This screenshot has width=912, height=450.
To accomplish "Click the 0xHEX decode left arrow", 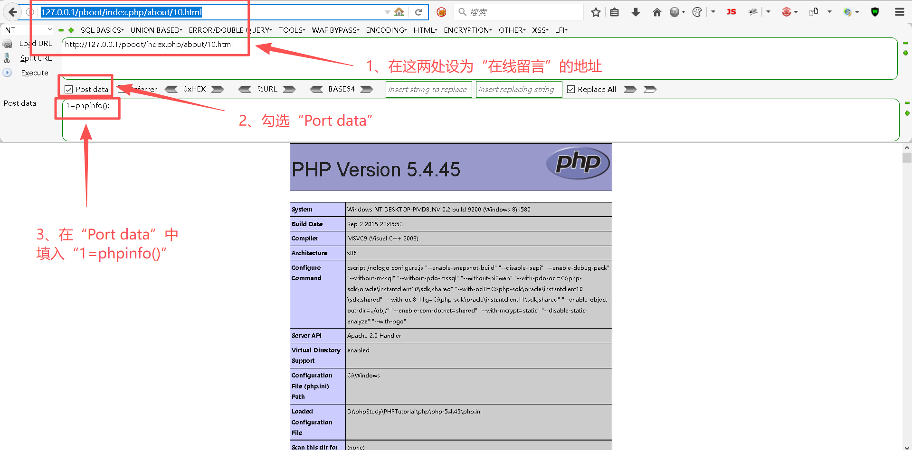I will pos(171,89).
